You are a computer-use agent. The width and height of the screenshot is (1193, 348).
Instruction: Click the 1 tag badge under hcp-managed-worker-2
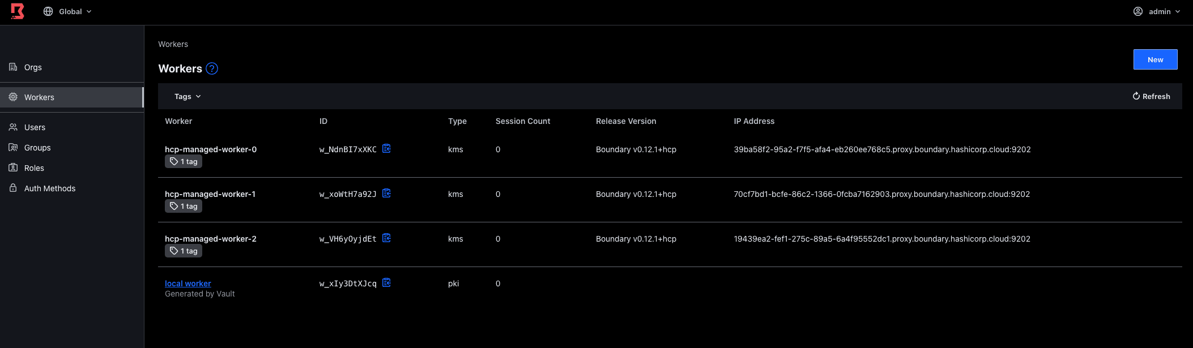point(184,251)
